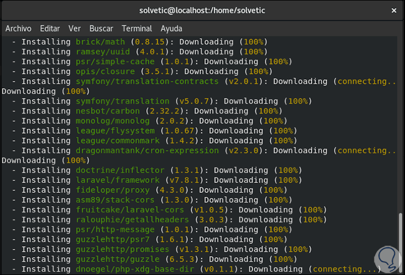Click the league/flysystem package name

(x=115, y=130)
